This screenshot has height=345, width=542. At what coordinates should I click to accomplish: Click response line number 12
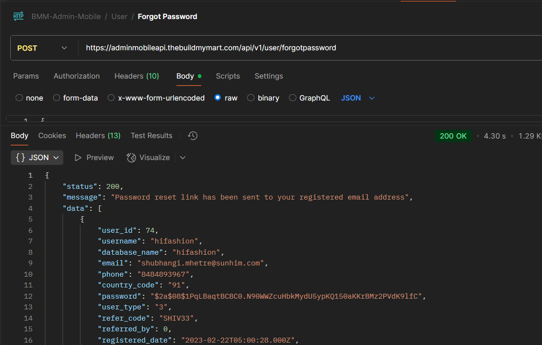[28, 296]
